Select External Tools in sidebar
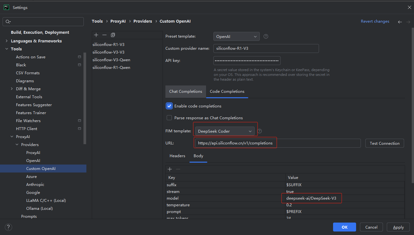 [29, 97]
